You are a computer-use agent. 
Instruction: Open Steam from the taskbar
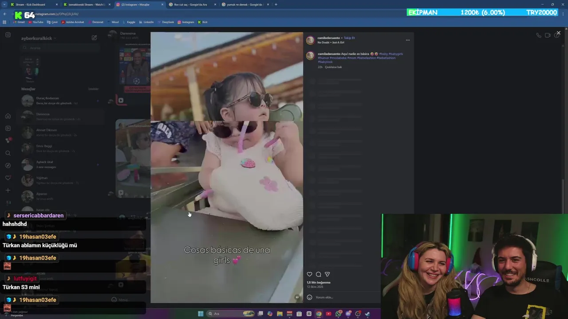click(367, 314)
